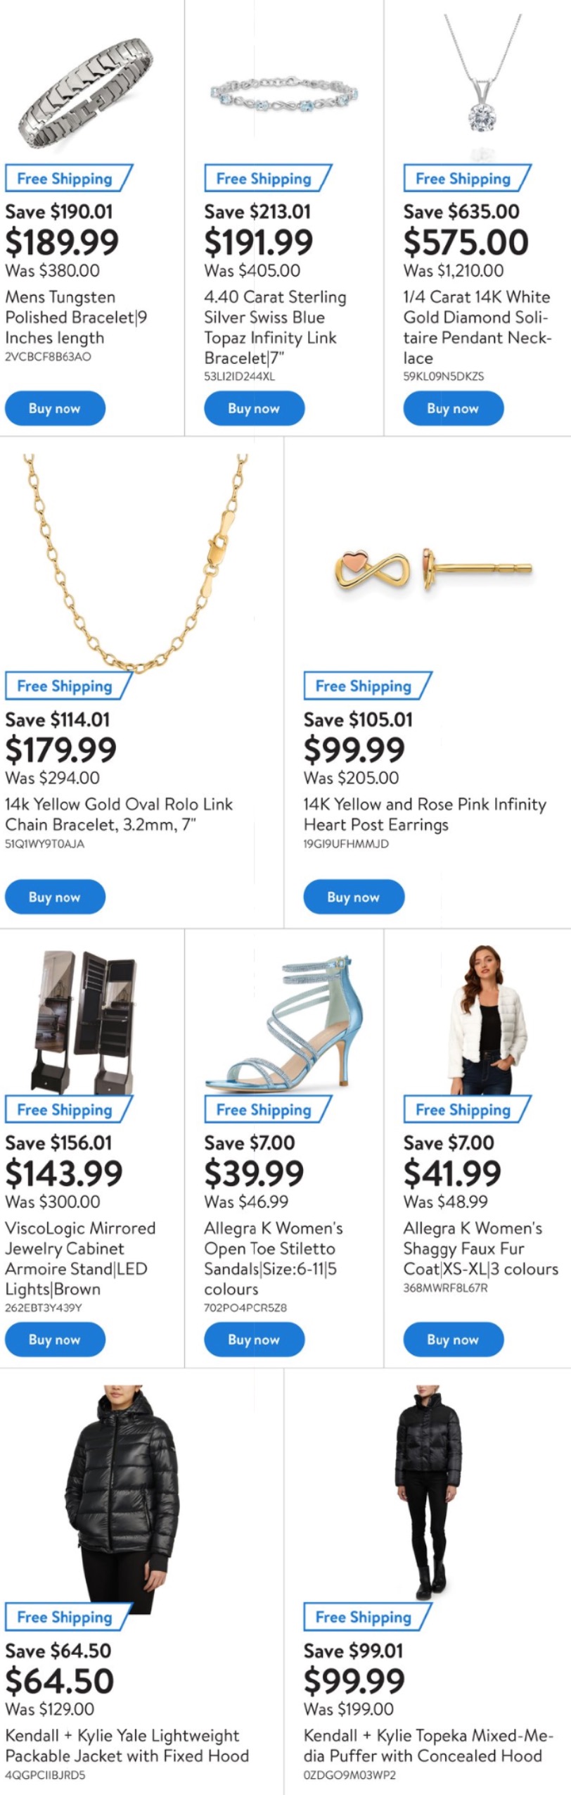Click Buy now for Swiss Blue Topaz Bracelet
571x1795 pixels.
click(254, 408)
